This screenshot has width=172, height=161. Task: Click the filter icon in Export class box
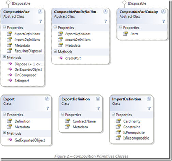pos(47,108)
